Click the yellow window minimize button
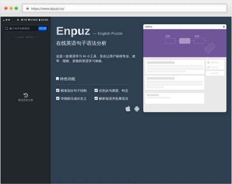This screenshot has height=184, width=232. (x=11, y=8)
